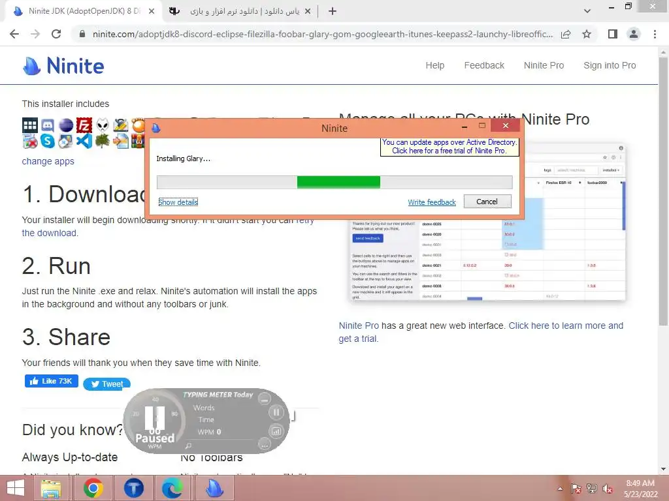Open Chrome side panel
This screenshot has height=501, width=669.
click(613, 34)
